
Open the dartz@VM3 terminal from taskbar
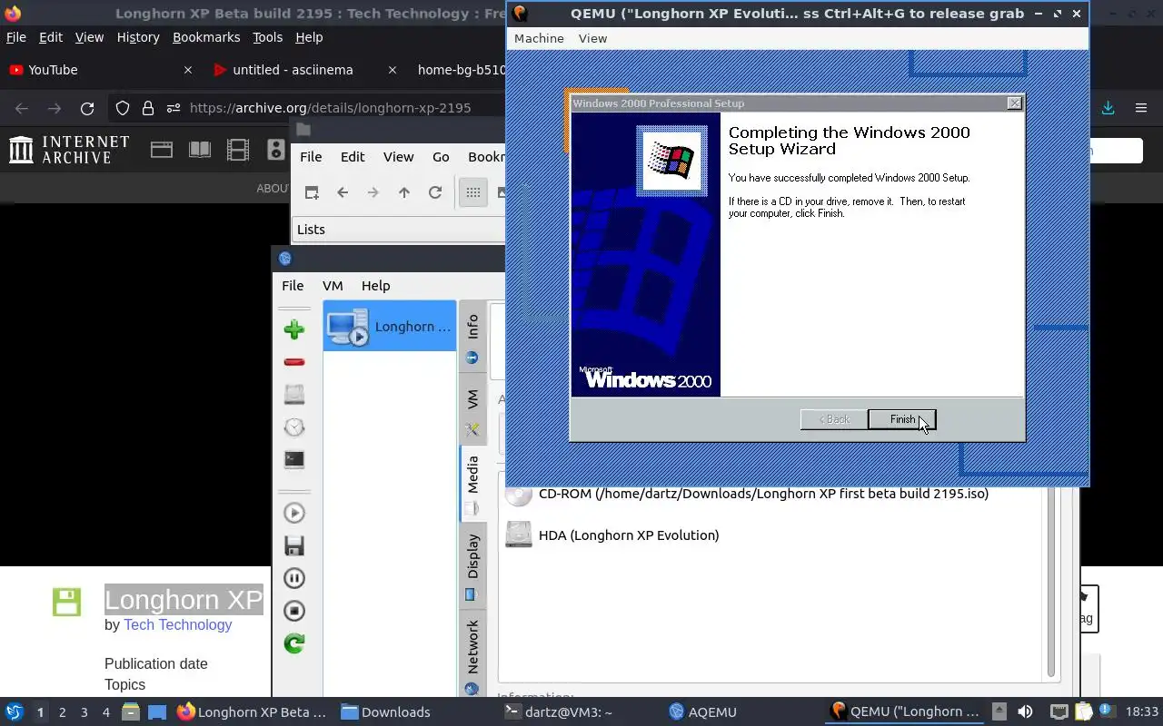(x=571, y=712)
